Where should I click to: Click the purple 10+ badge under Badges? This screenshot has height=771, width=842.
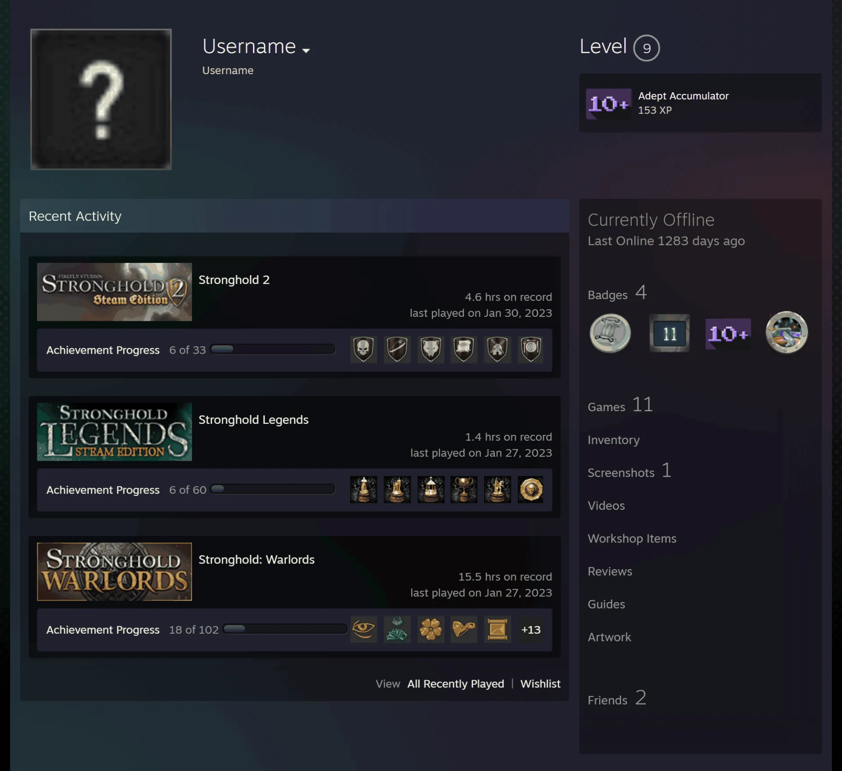tap(728, 334)
